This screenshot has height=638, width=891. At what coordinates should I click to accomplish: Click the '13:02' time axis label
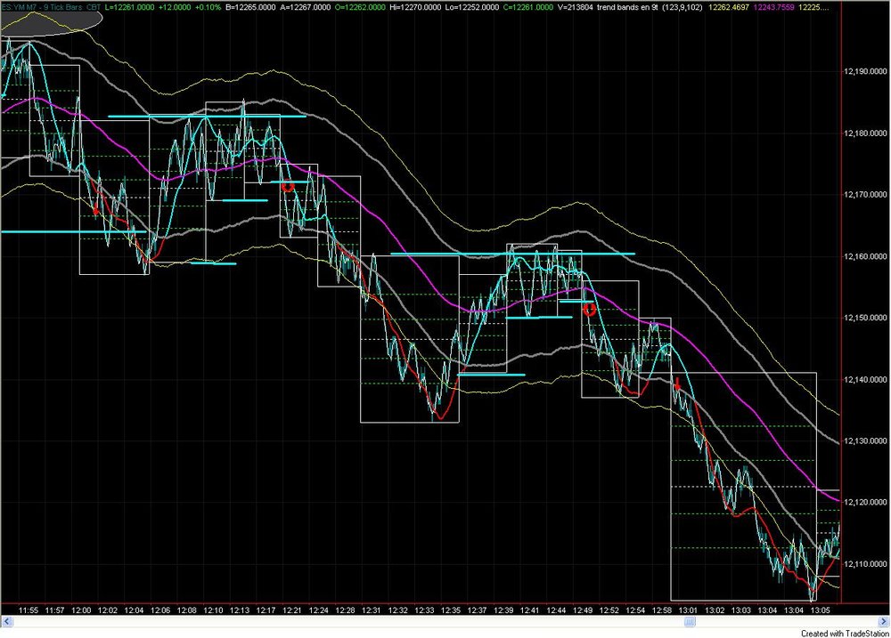click(x=715, y=610)
